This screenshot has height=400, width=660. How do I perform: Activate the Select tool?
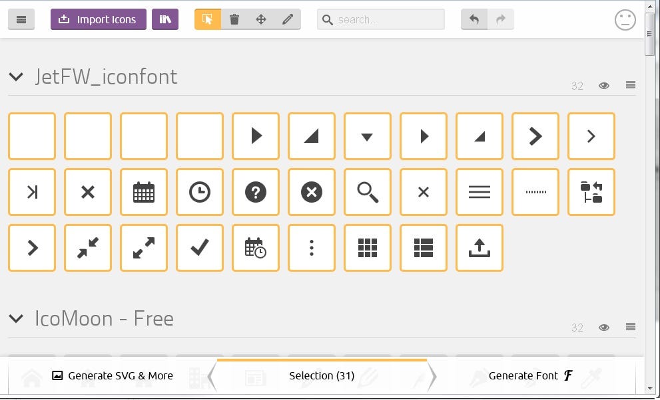point(208,19)
